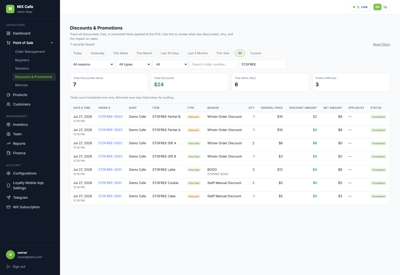
Task: Click the Configurations gear icon
Action: coord(8,173)
